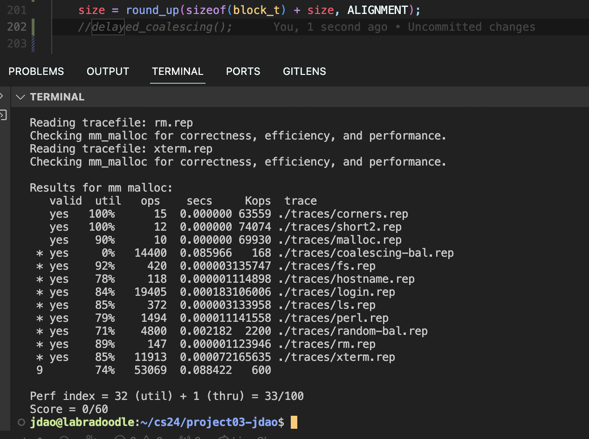Open the ./traces/coalescing-bal.rep path link
589x439 pixels.
[x=365, y=253]
